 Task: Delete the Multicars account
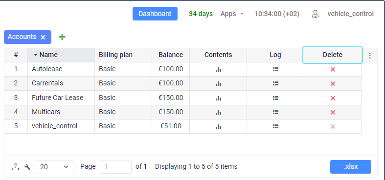(333, 112)
